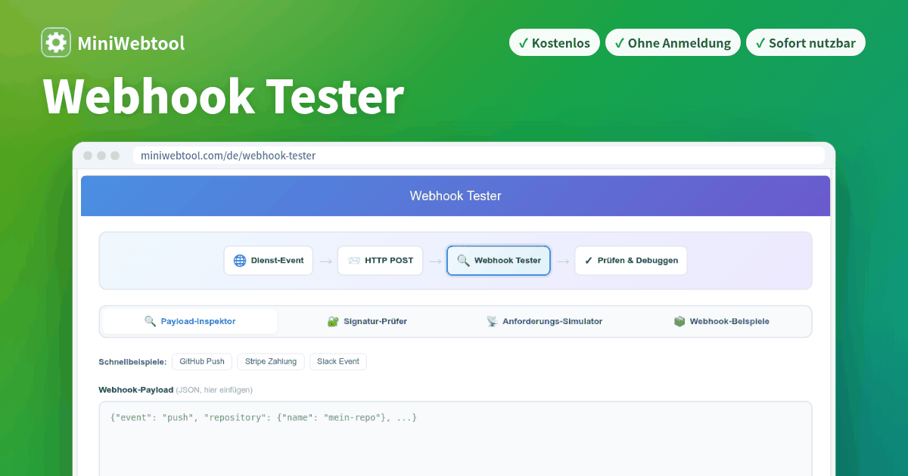Select the Prüfen & Debuggen step

631,261
